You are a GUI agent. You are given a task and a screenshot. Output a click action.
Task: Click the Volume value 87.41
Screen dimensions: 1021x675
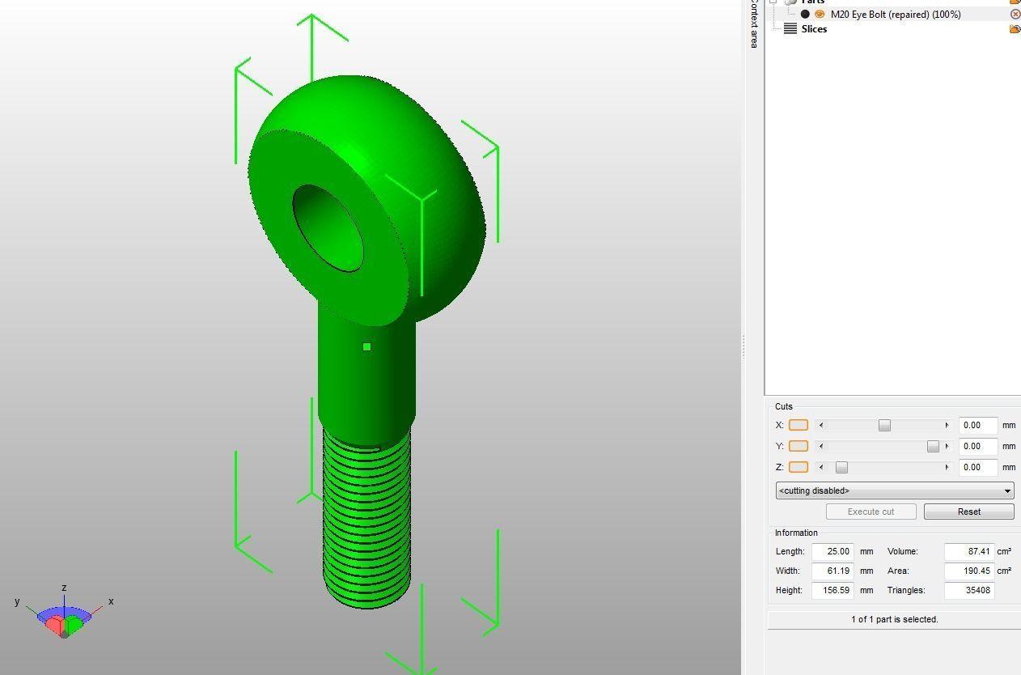(x=969, y=551)
